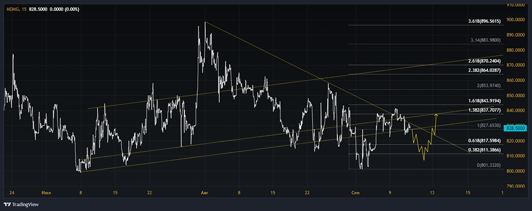Click the cyan 828.5000 current price tag
Screen dimensions: 532x211
pos(515,128)
